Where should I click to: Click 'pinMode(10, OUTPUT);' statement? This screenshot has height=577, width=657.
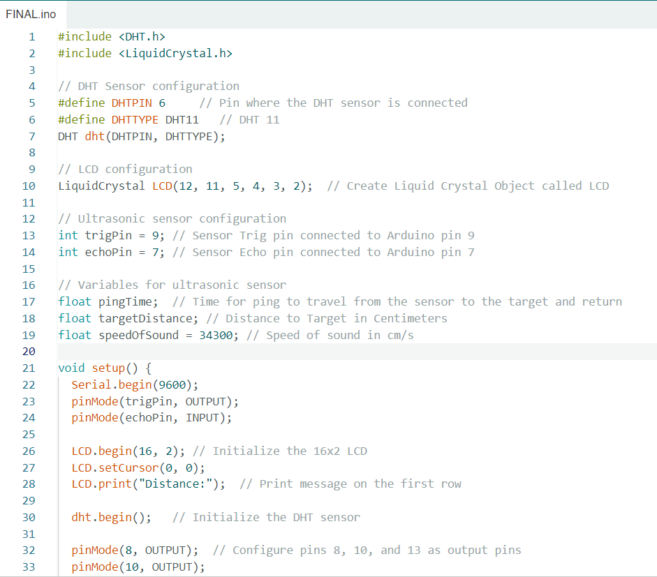[138, 567]
